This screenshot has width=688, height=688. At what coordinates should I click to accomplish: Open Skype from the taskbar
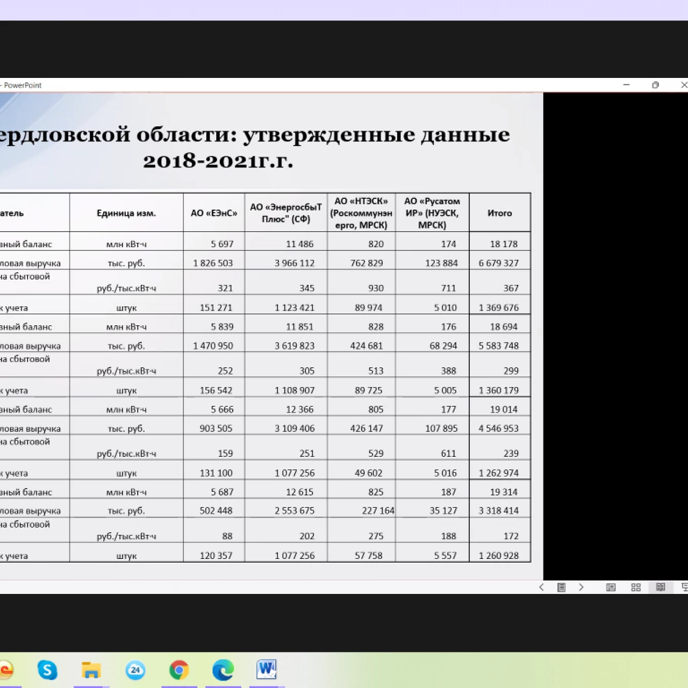47,670
